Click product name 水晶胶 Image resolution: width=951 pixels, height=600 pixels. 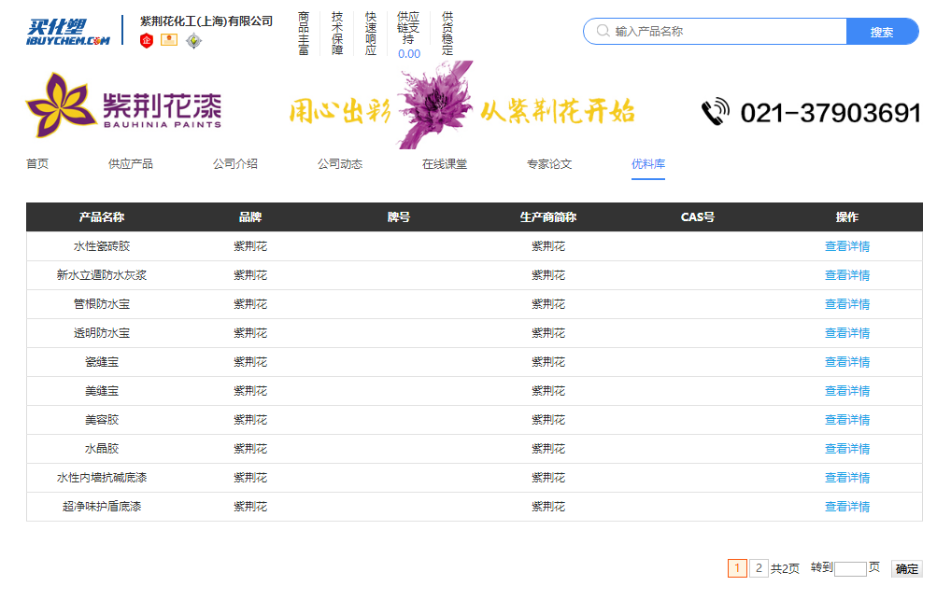(x=102, y=449)
